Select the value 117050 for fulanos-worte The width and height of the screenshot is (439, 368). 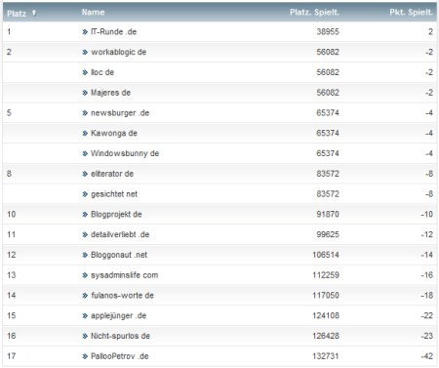pos(326,296)
